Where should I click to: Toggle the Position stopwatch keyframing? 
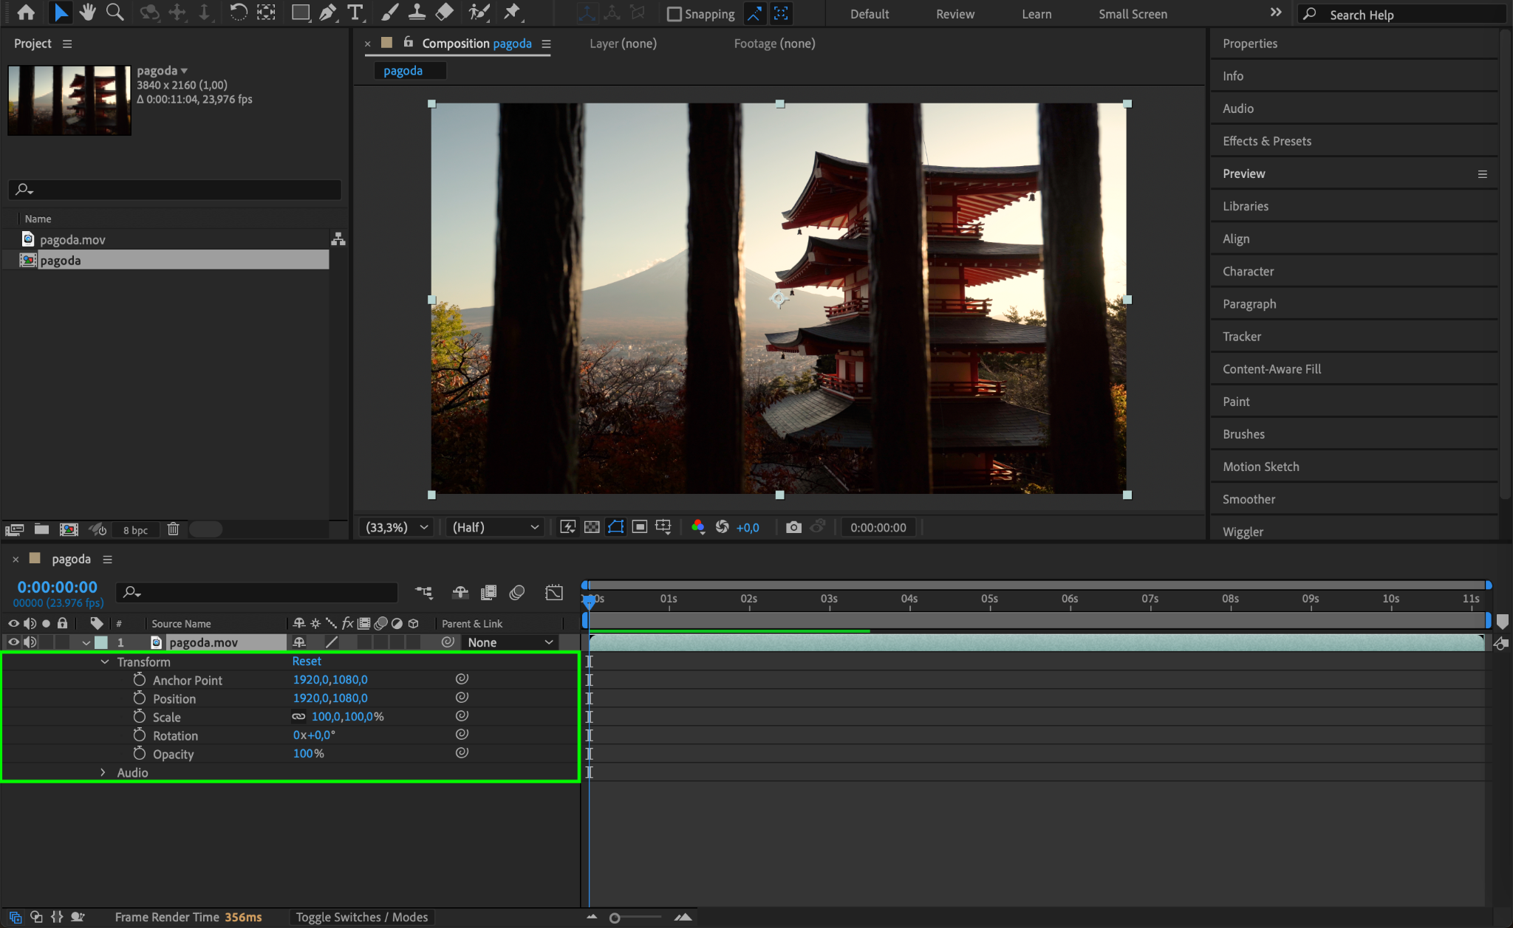(140, 698)
